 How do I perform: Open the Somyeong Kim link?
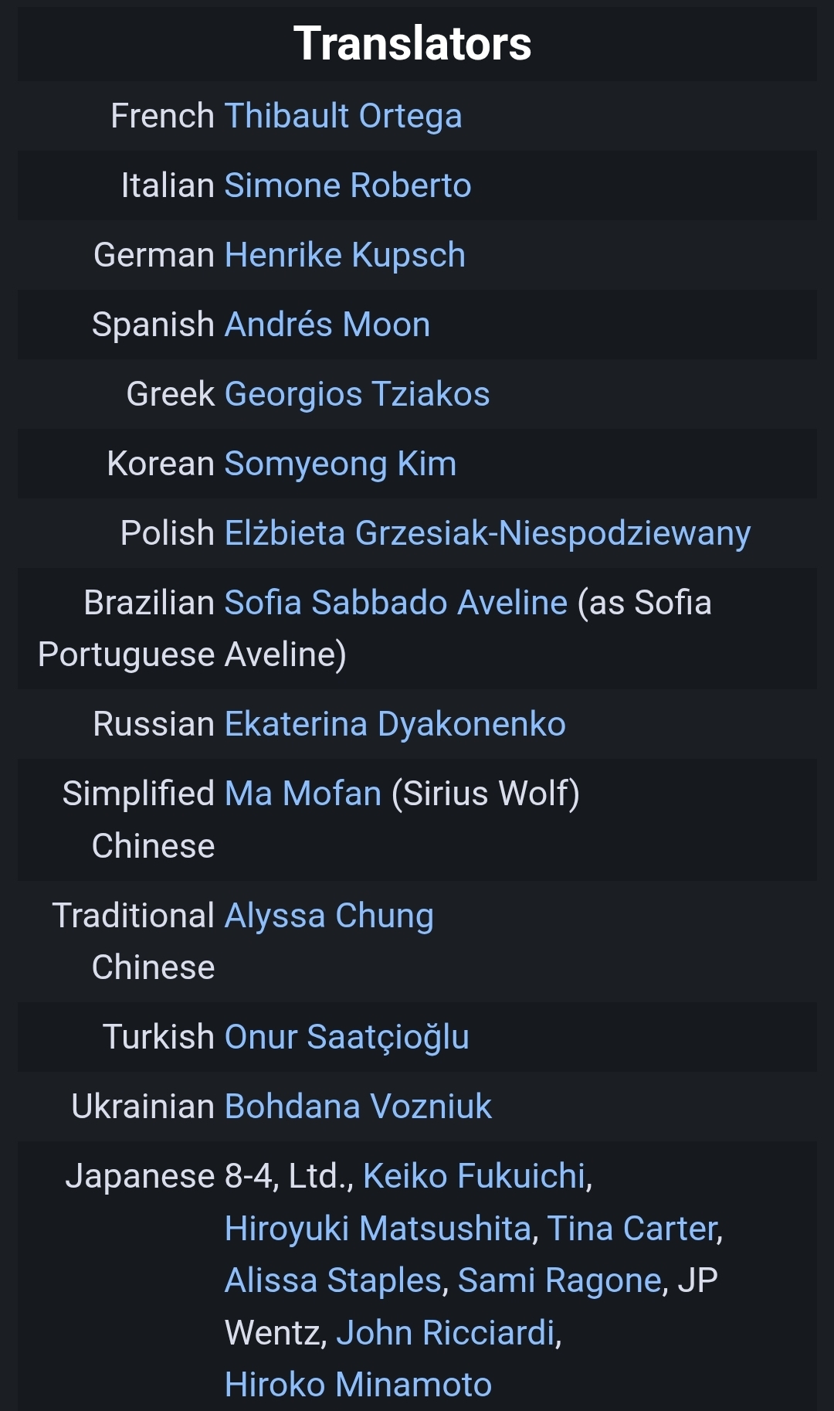(340, 464)
